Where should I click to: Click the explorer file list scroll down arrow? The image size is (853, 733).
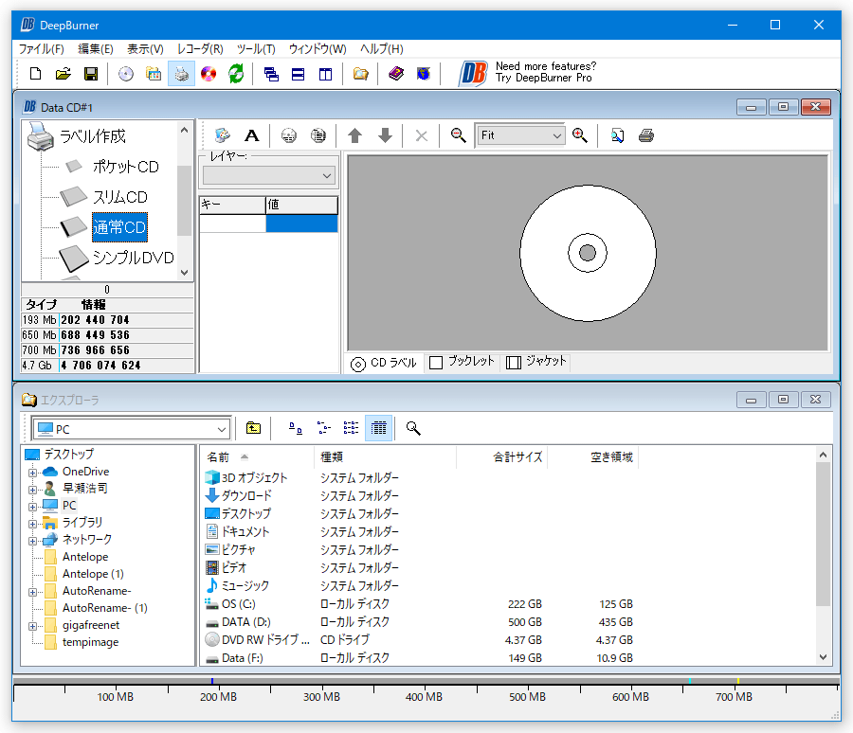(x=823, y=657)
